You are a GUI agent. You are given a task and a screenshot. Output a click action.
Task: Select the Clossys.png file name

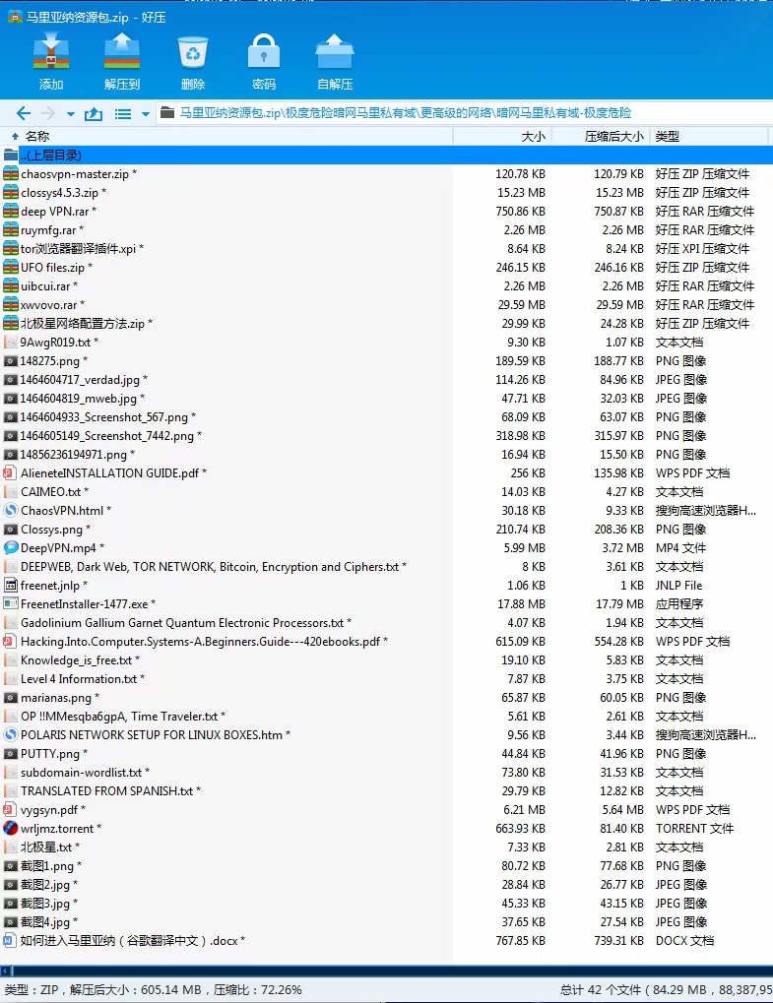coord(52,529)
